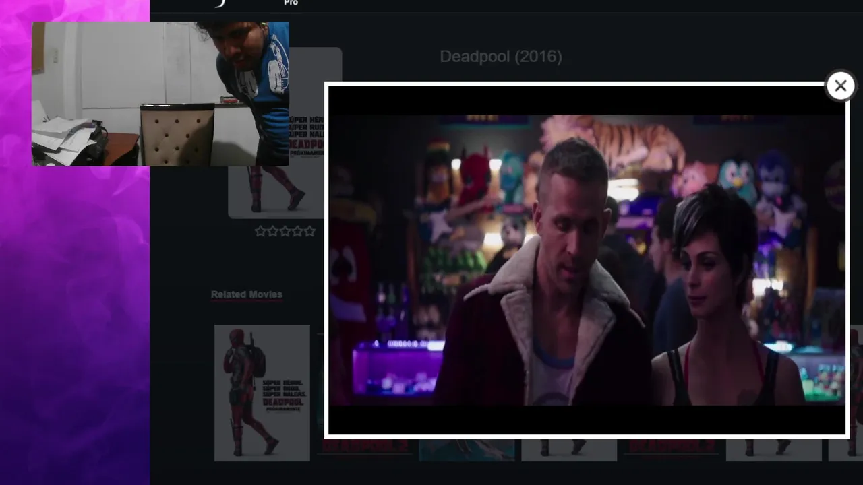
Task: Rate the movie five stars
Action: pyautogui.click(x=309, y=231)
